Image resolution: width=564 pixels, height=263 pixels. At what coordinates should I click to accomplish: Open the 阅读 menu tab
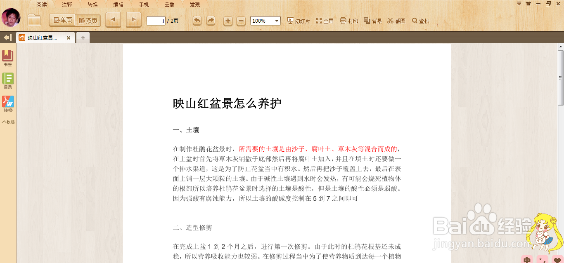[x=42, y=5]
